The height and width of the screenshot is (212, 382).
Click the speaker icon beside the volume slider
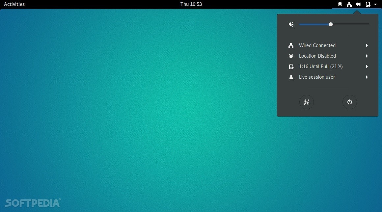tap(291, 24)
